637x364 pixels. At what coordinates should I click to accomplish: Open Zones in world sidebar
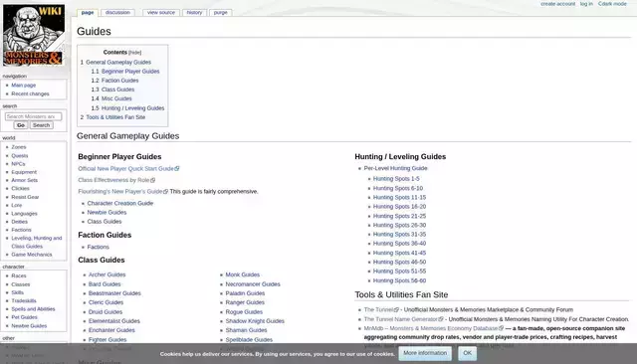click(x=19, y=147)
